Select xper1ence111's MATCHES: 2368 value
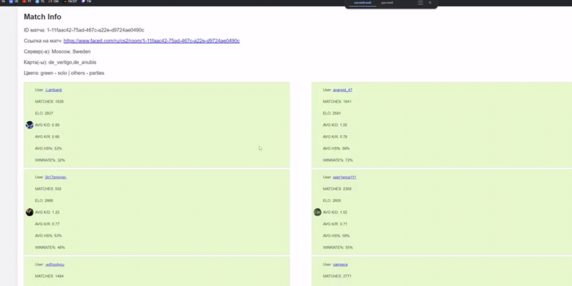 (337, 189)
